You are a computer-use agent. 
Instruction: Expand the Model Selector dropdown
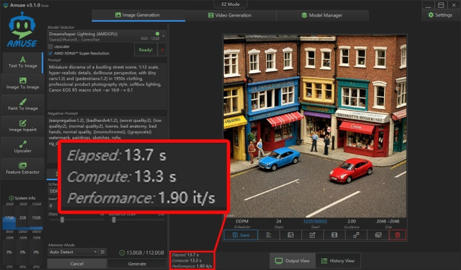coord(90,35)
